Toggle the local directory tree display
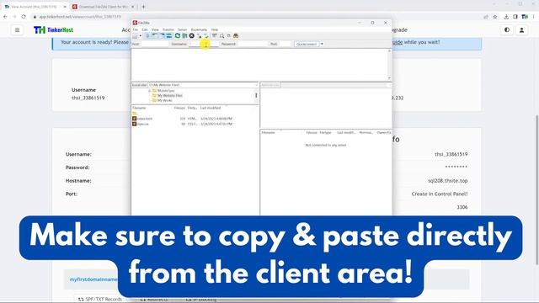The width and height of the screenshot is (539, 303). click(x=155, y=35)
